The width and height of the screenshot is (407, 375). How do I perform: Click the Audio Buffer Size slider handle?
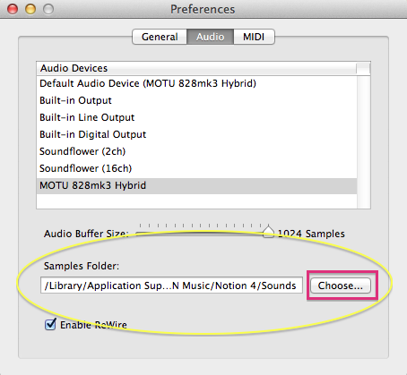pyautogui.click(x=268, y=232)
